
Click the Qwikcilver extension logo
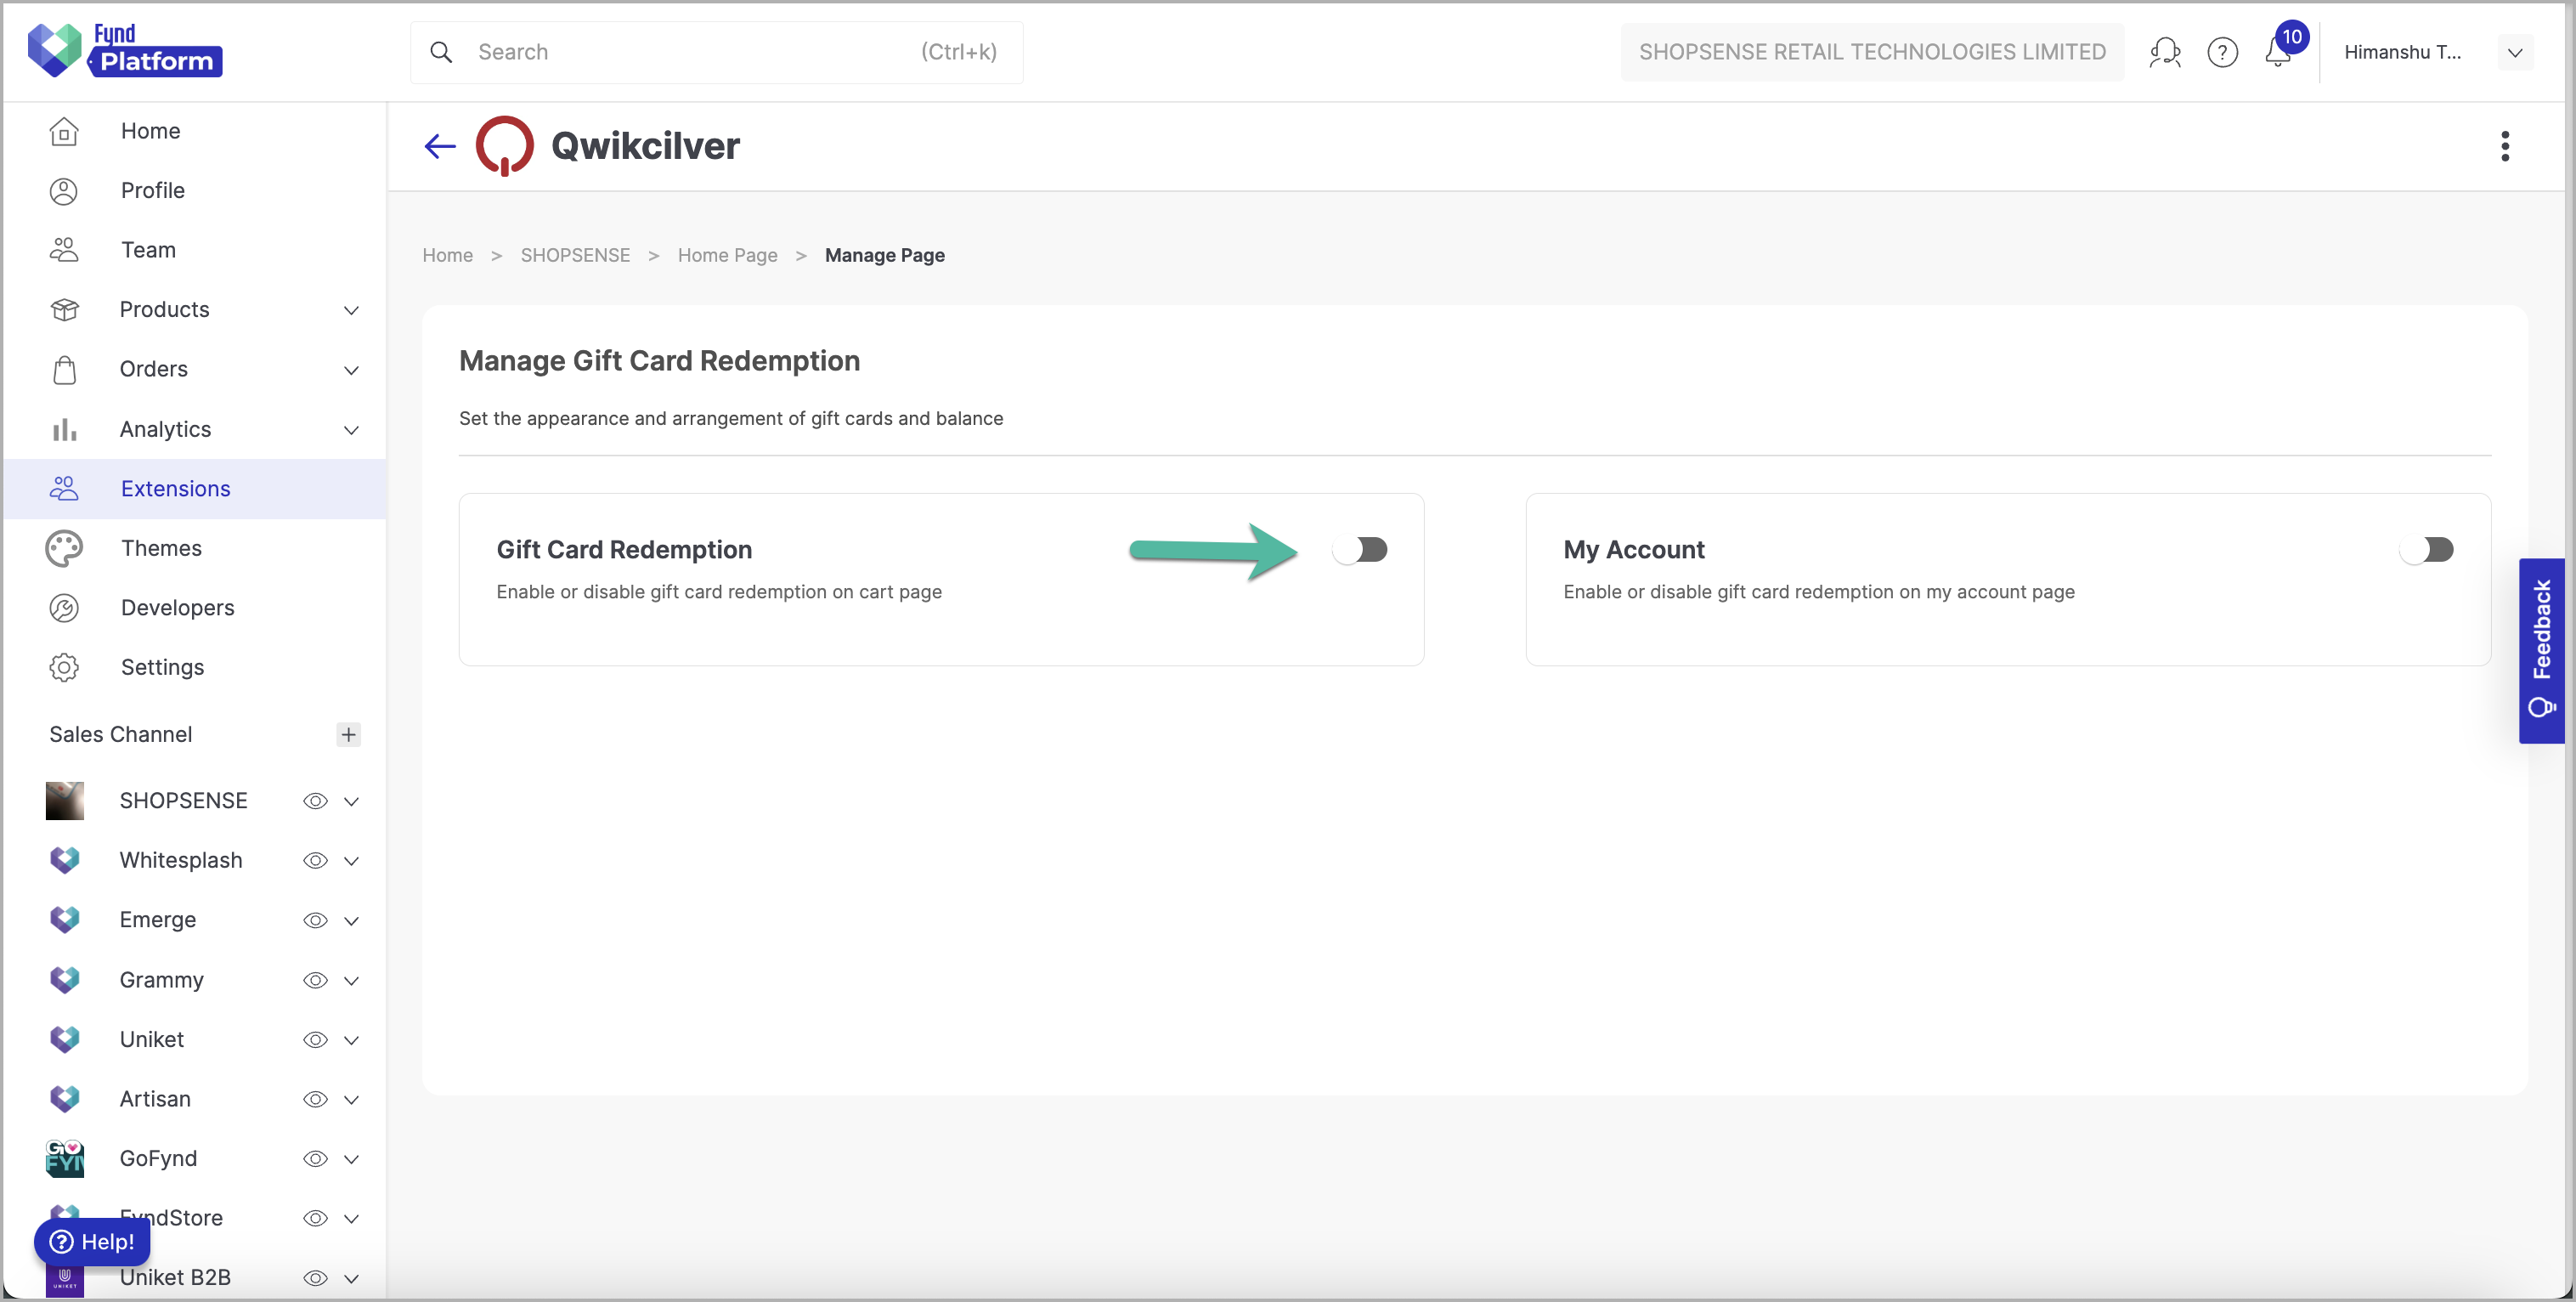click(504, 146)
